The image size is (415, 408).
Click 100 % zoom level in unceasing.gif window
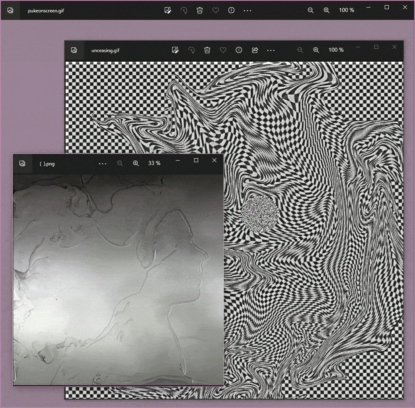point(336,50)
